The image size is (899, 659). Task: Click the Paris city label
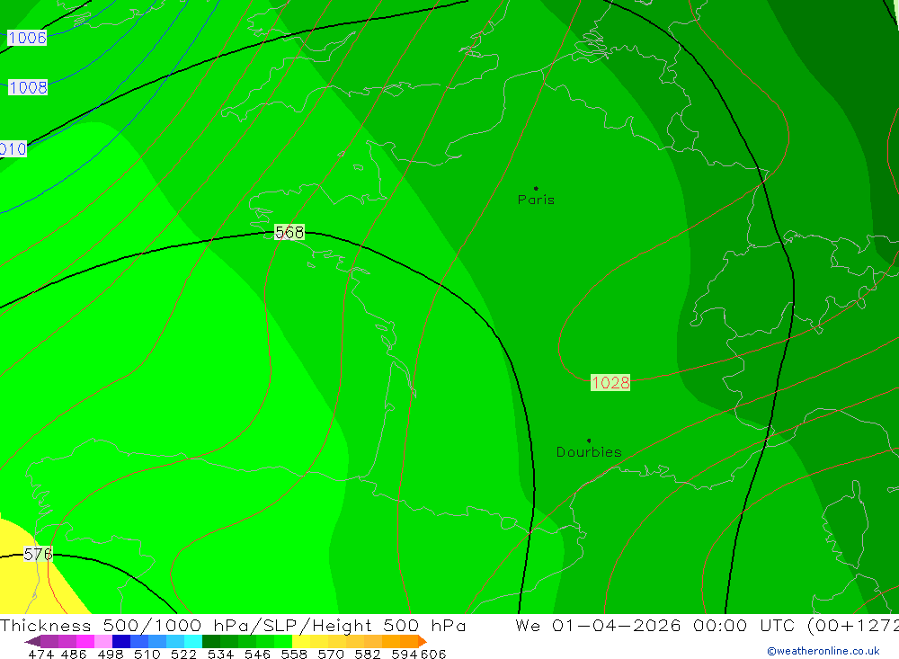[x=536, y=200]
